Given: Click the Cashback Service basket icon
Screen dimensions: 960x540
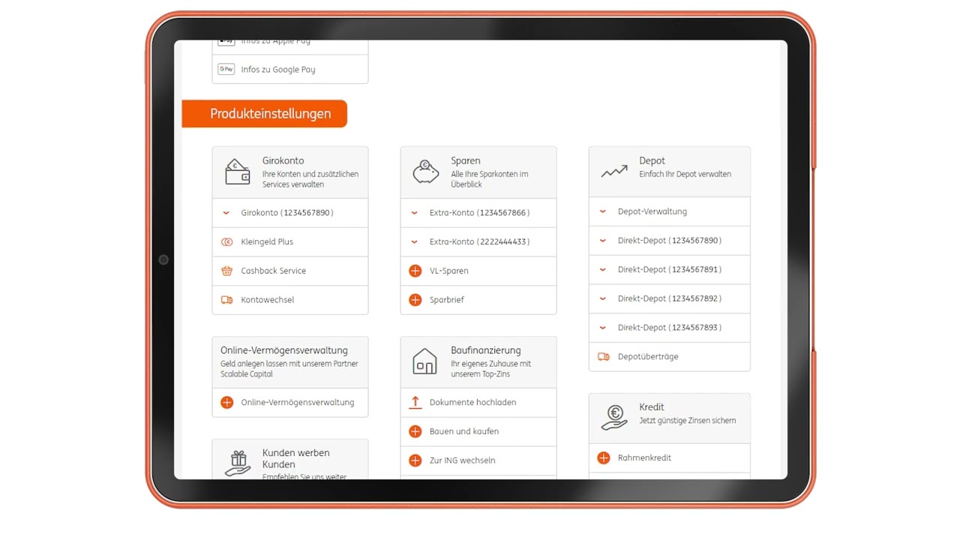Looking at the screenshot, I should coord(227,271).
